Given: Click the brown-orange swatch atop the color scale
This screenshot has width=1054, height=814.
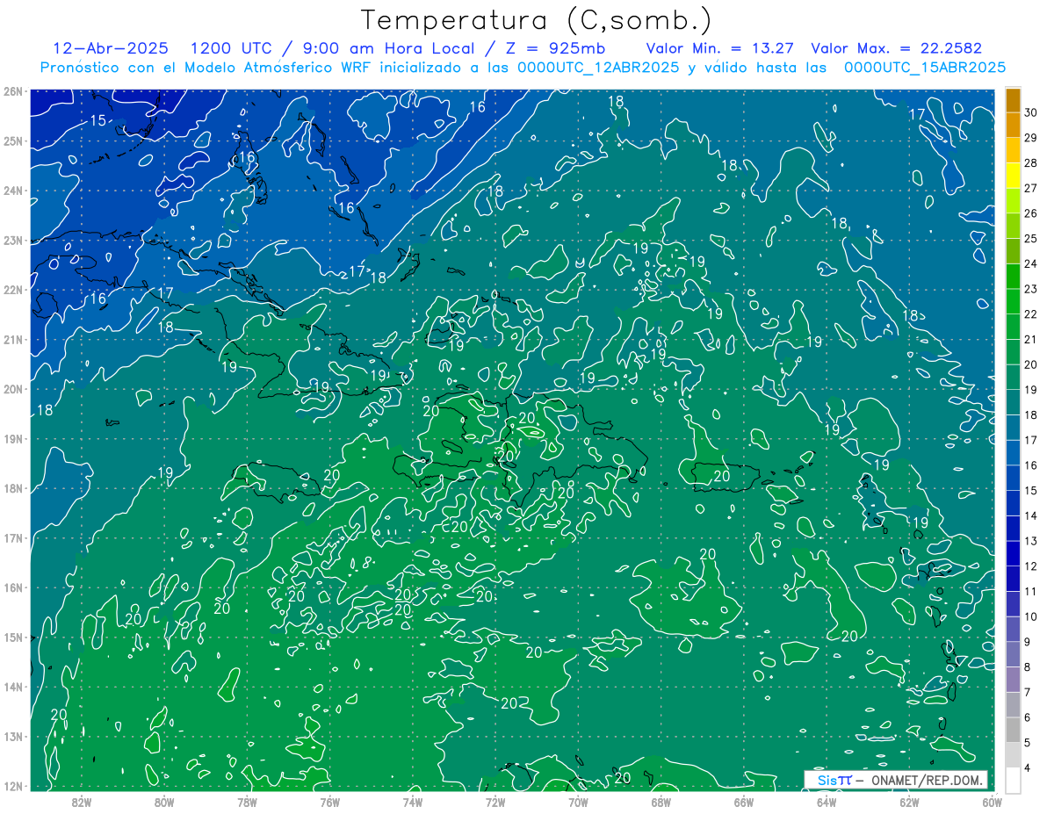Looking at the screenshot, I should click(1013, 100).
